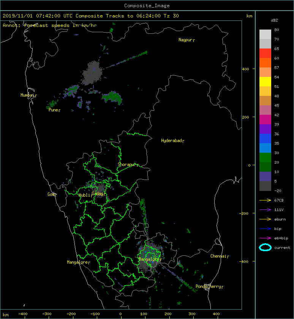
Task: Click the 400 tick on vertical axis
Action: pyautogui.click(x=246, y=69)
